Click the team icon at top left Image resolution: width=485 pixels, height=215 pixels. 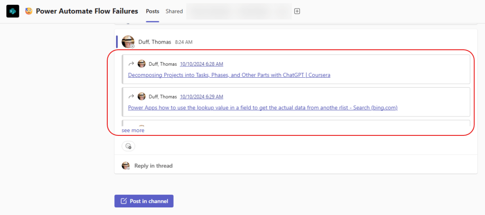pyautogui.click(x=13, y=11)
